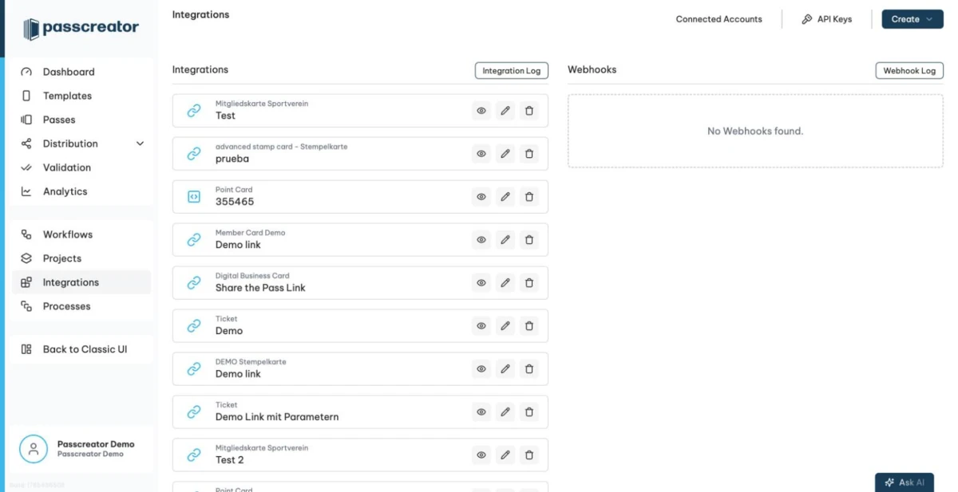Click the 'No Webhooks found.' message
The width and height of the screenshot is (958, 492).
(x=755, y=131)
